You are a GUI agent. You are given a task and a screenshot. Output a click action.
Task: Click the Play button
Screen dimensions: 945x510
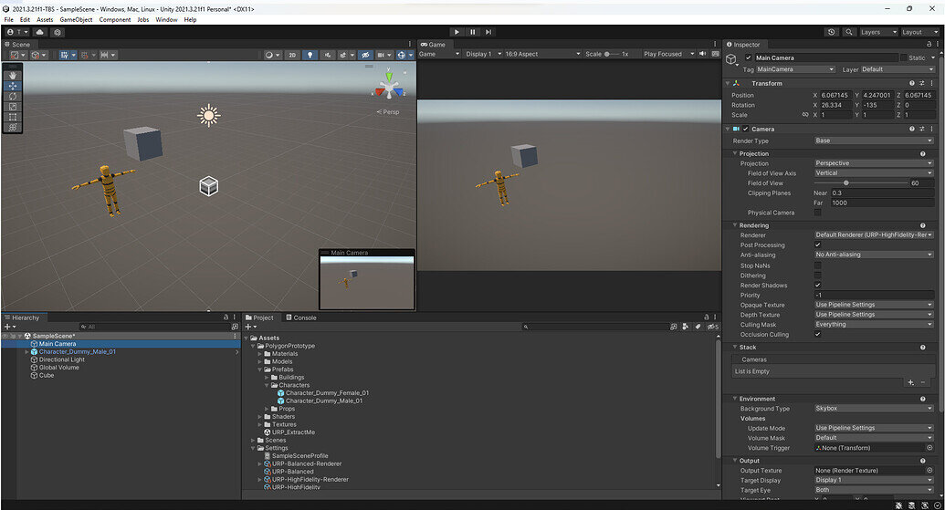[x=457, y=32]
